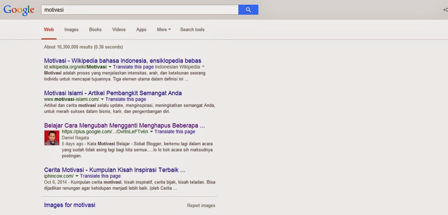Open Search tools options
The height and width of the screenshot is (215, 448).
tap(192, 30)
